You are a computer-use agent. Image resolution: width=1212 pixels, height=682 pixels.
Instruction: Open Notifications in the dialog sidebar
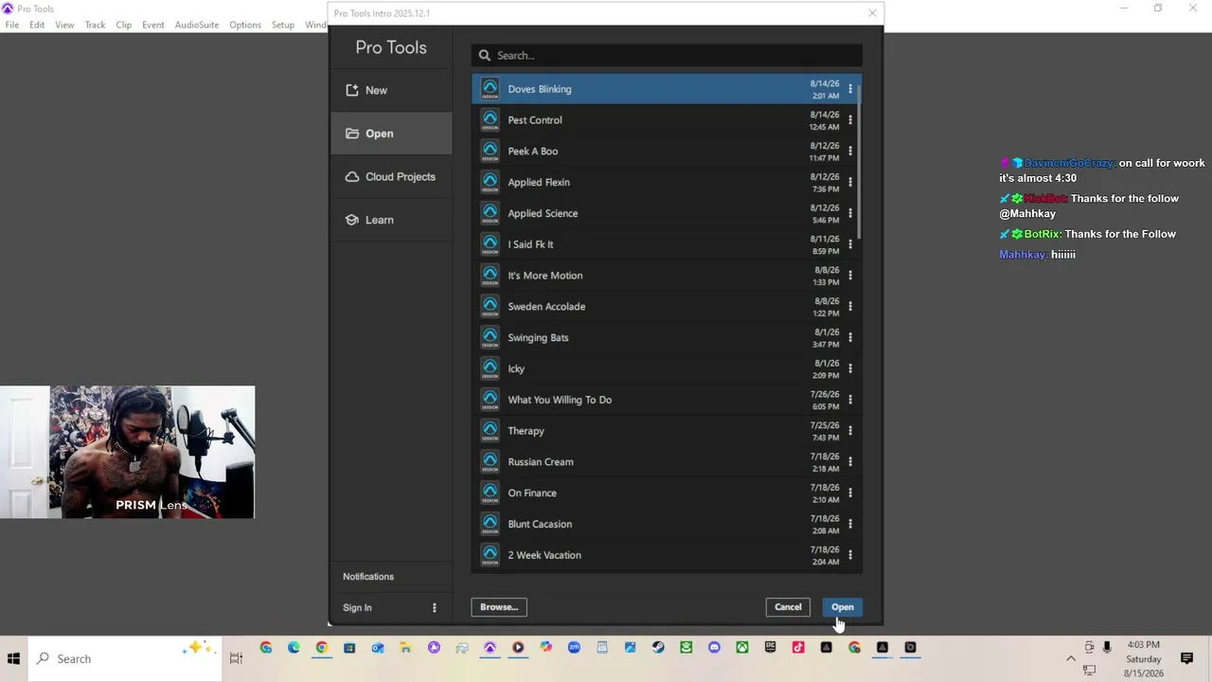[x=368, y=577]
